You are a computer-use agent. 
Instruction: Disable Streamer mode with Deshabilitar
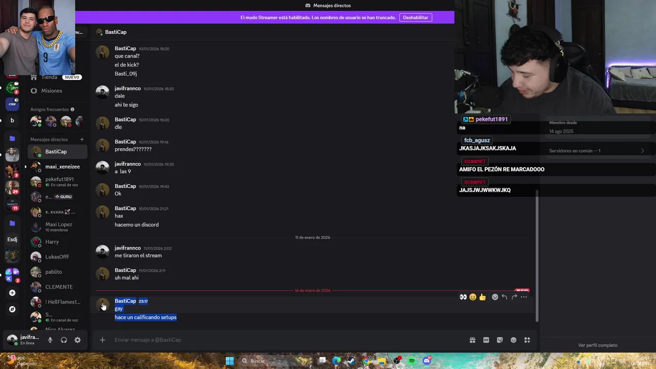tap(416, 17)
